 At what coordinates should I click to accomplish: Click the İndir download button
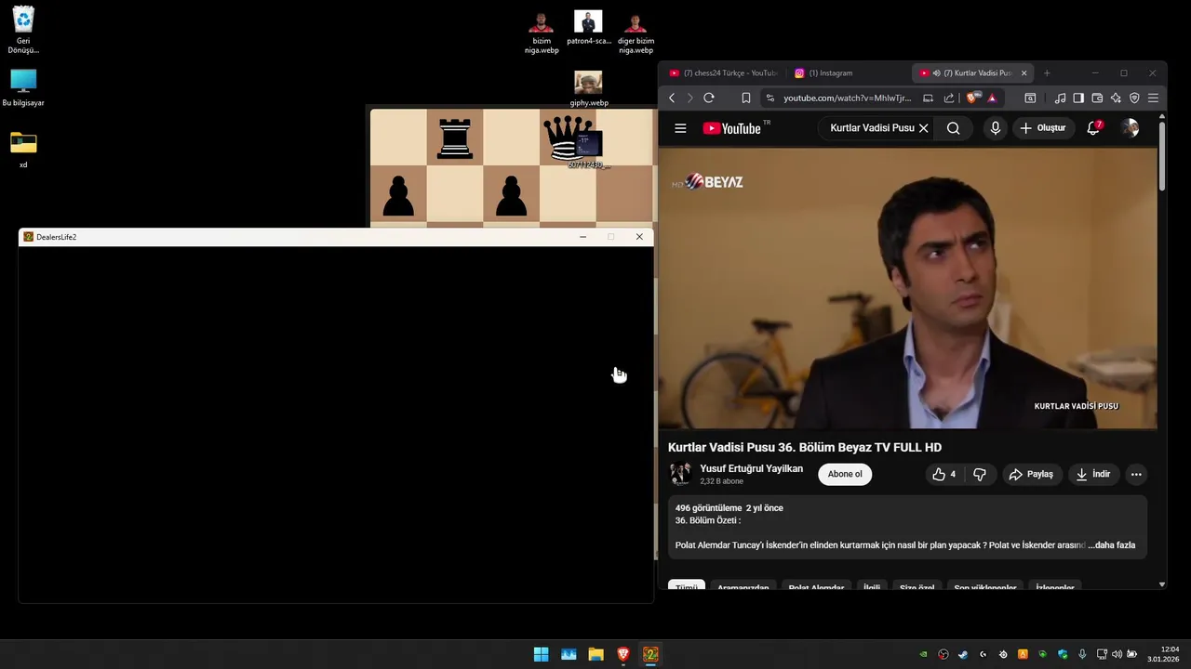click(1093, 474)
